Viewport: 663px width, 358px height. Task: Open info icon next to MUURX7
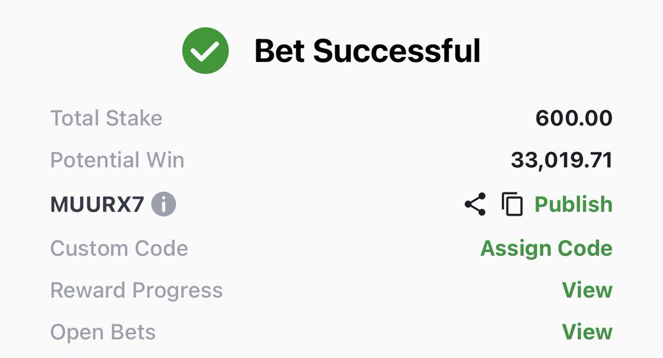164,204
